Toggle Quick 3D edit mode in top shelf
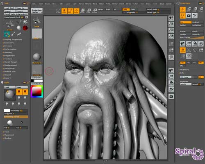This screenshot has width=205, height=164. (64, 11)
